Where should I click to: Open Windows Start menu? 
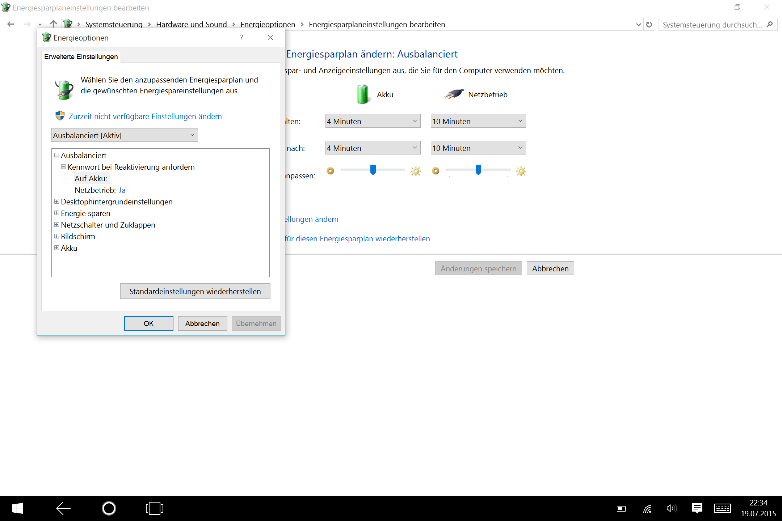click(x=17, y=508)
